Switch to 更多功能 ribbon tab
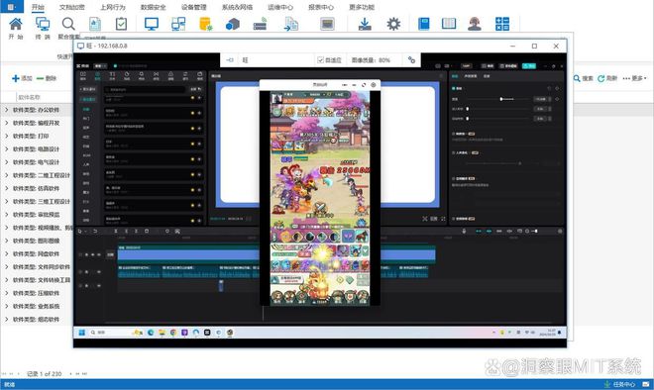Image resolution: width=654 pixels, height=390 pixels. click(362, 7)
